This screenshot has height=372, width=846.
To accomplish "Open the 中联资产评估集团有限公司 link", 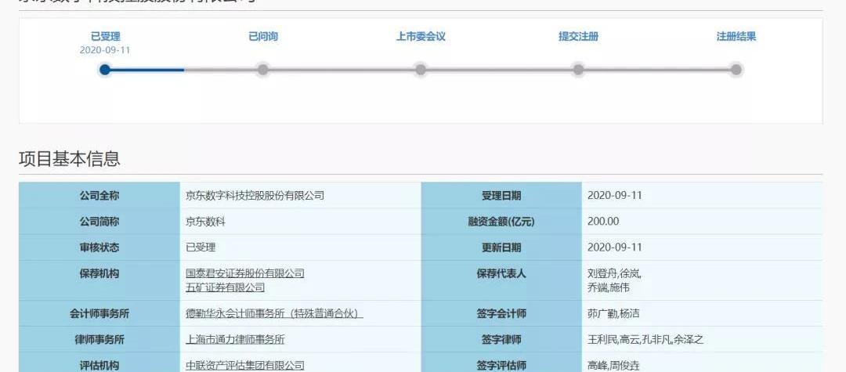I will (245, 366).
